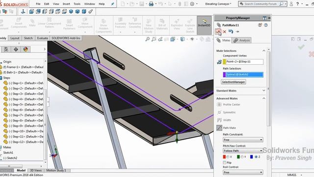Expand the manager tabs right arrow

[x=45, y=49]
